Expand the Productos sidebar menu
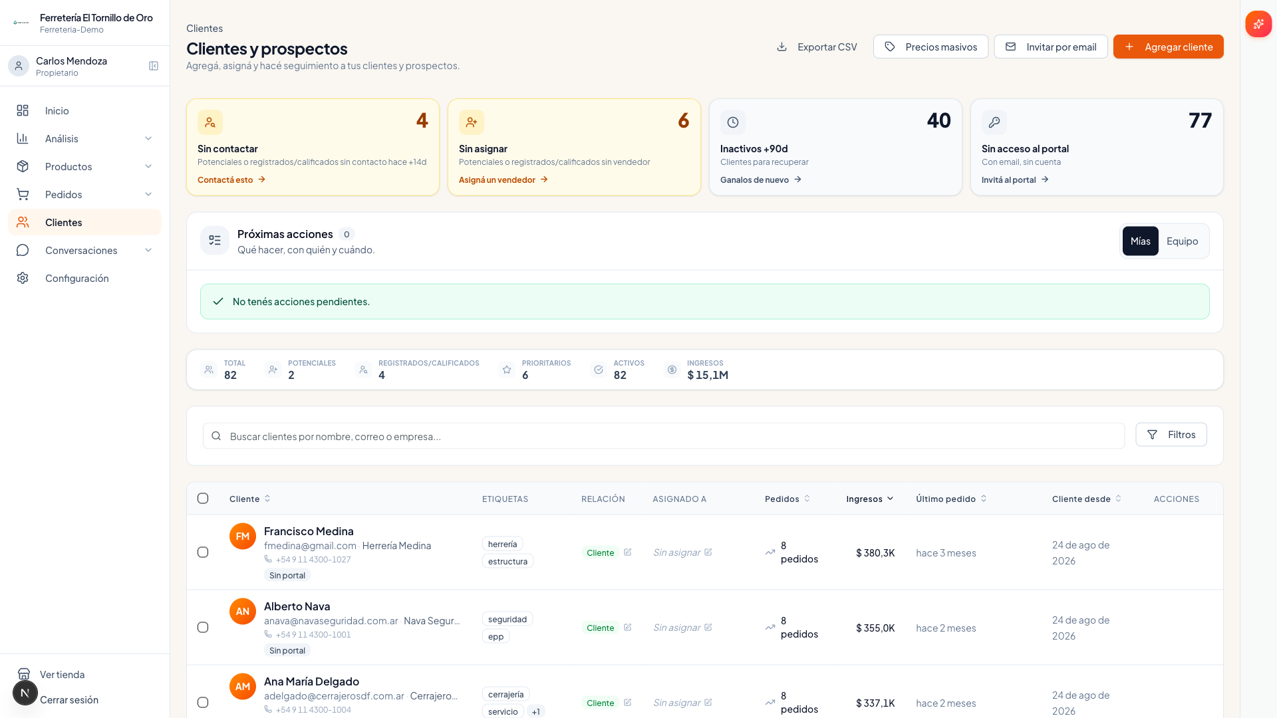Image resolution: width=1277 pixels, height=718 pixels. pyautogui.click(x=84, y=166)
